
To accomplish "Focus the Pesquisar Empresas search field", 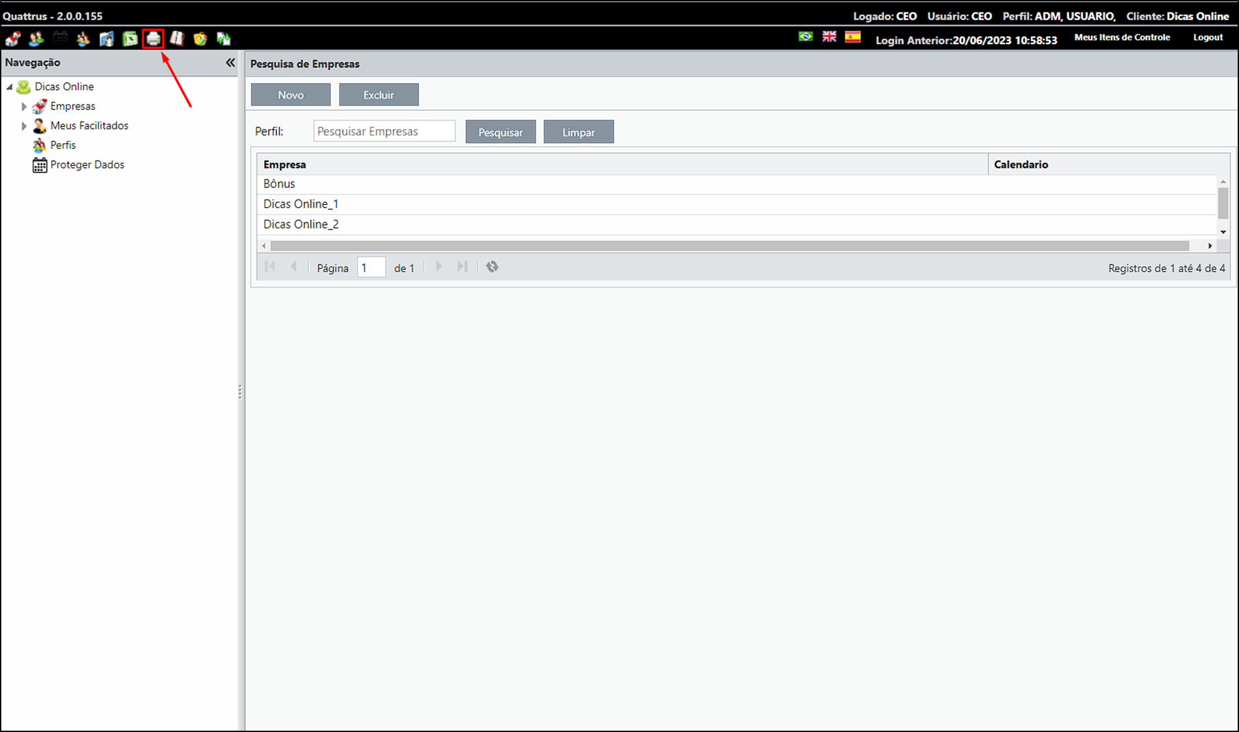I will 384,131.
